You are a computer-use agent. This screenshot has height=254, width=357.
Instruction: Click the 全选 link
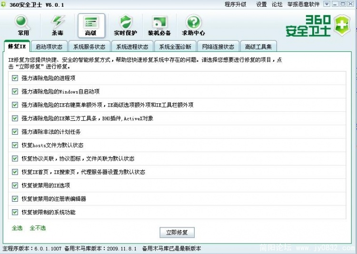click(x=17, y=228)
